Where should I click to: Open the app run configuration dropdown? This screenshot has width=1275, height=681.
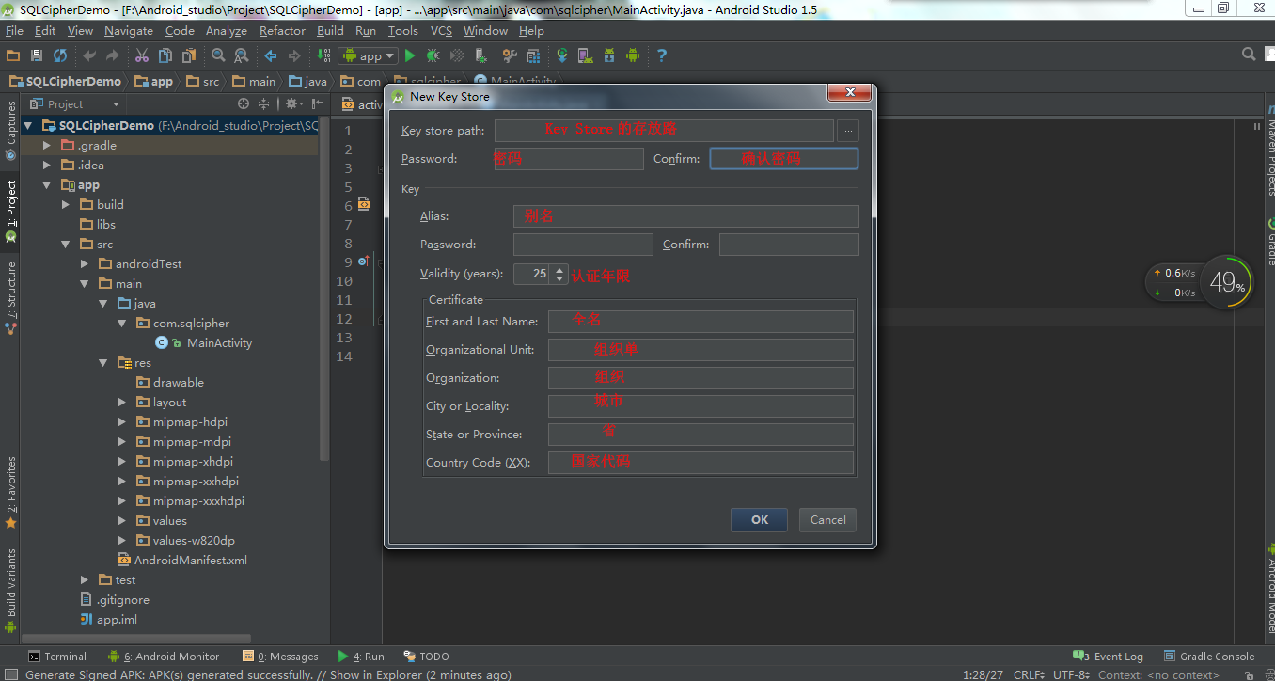click(x=368, y=55)
